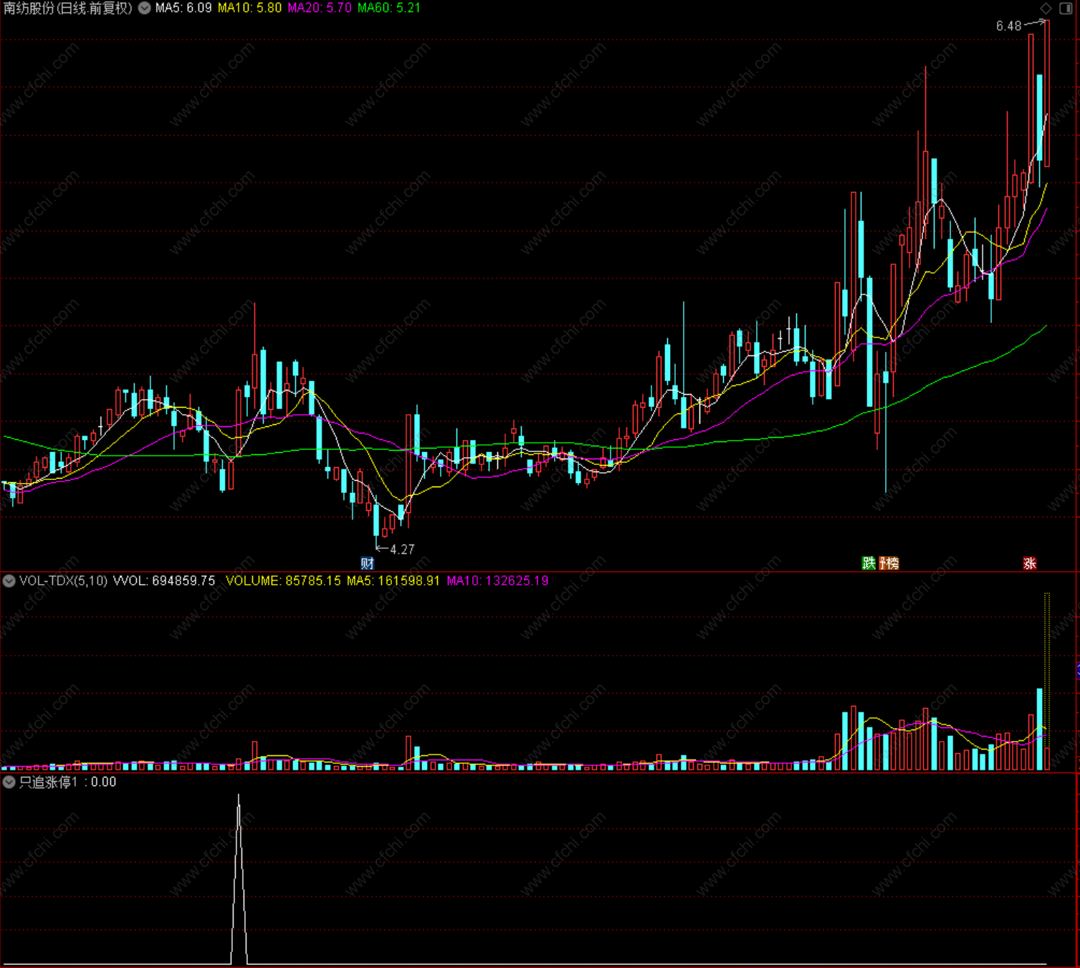
Task: Click the green 跌 marker
Action: tap(869, 563)
